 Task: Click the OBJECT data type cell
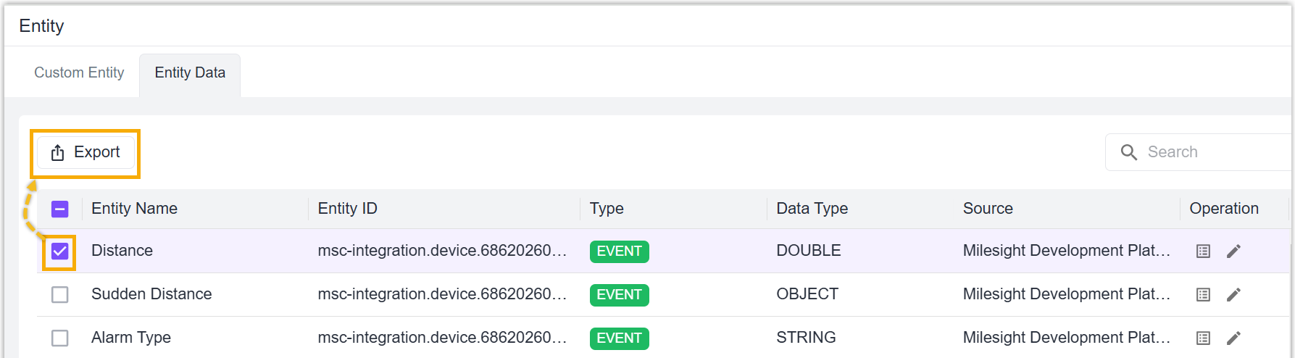tap(807, 294)
